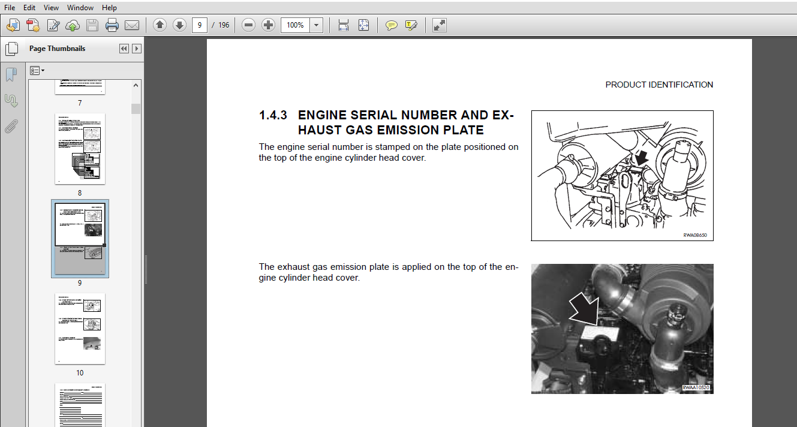Click the '/ 196' total pages label
797x427 pixels.
pyautogui.click(x=221, y=25)
